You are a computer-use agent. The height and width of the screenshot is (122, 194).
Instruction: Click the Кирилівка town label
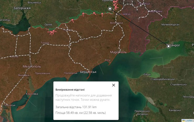pos(32,94)
